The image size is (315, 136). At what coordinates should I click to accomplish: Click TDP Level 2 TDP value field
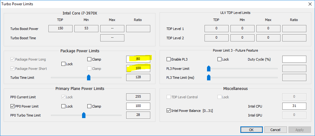pyautogui.click(x=216, y=38)
